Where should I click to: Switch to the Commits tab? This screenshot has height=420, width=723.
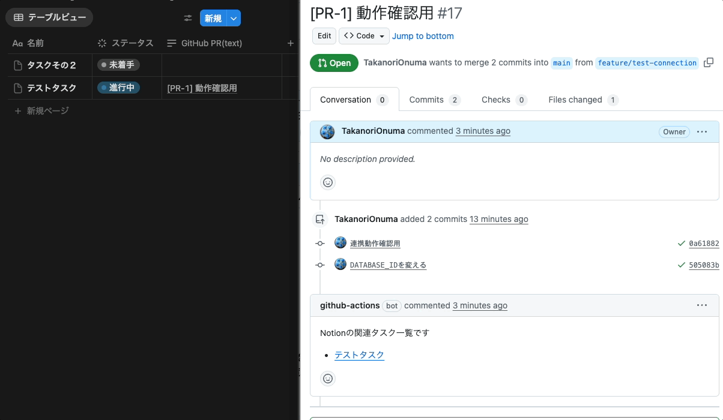(435, 100)
